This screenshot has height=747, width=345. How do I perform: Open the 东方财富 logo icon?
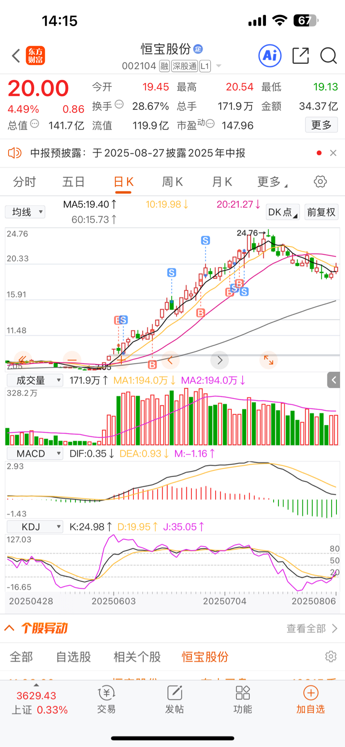[35, 56]
